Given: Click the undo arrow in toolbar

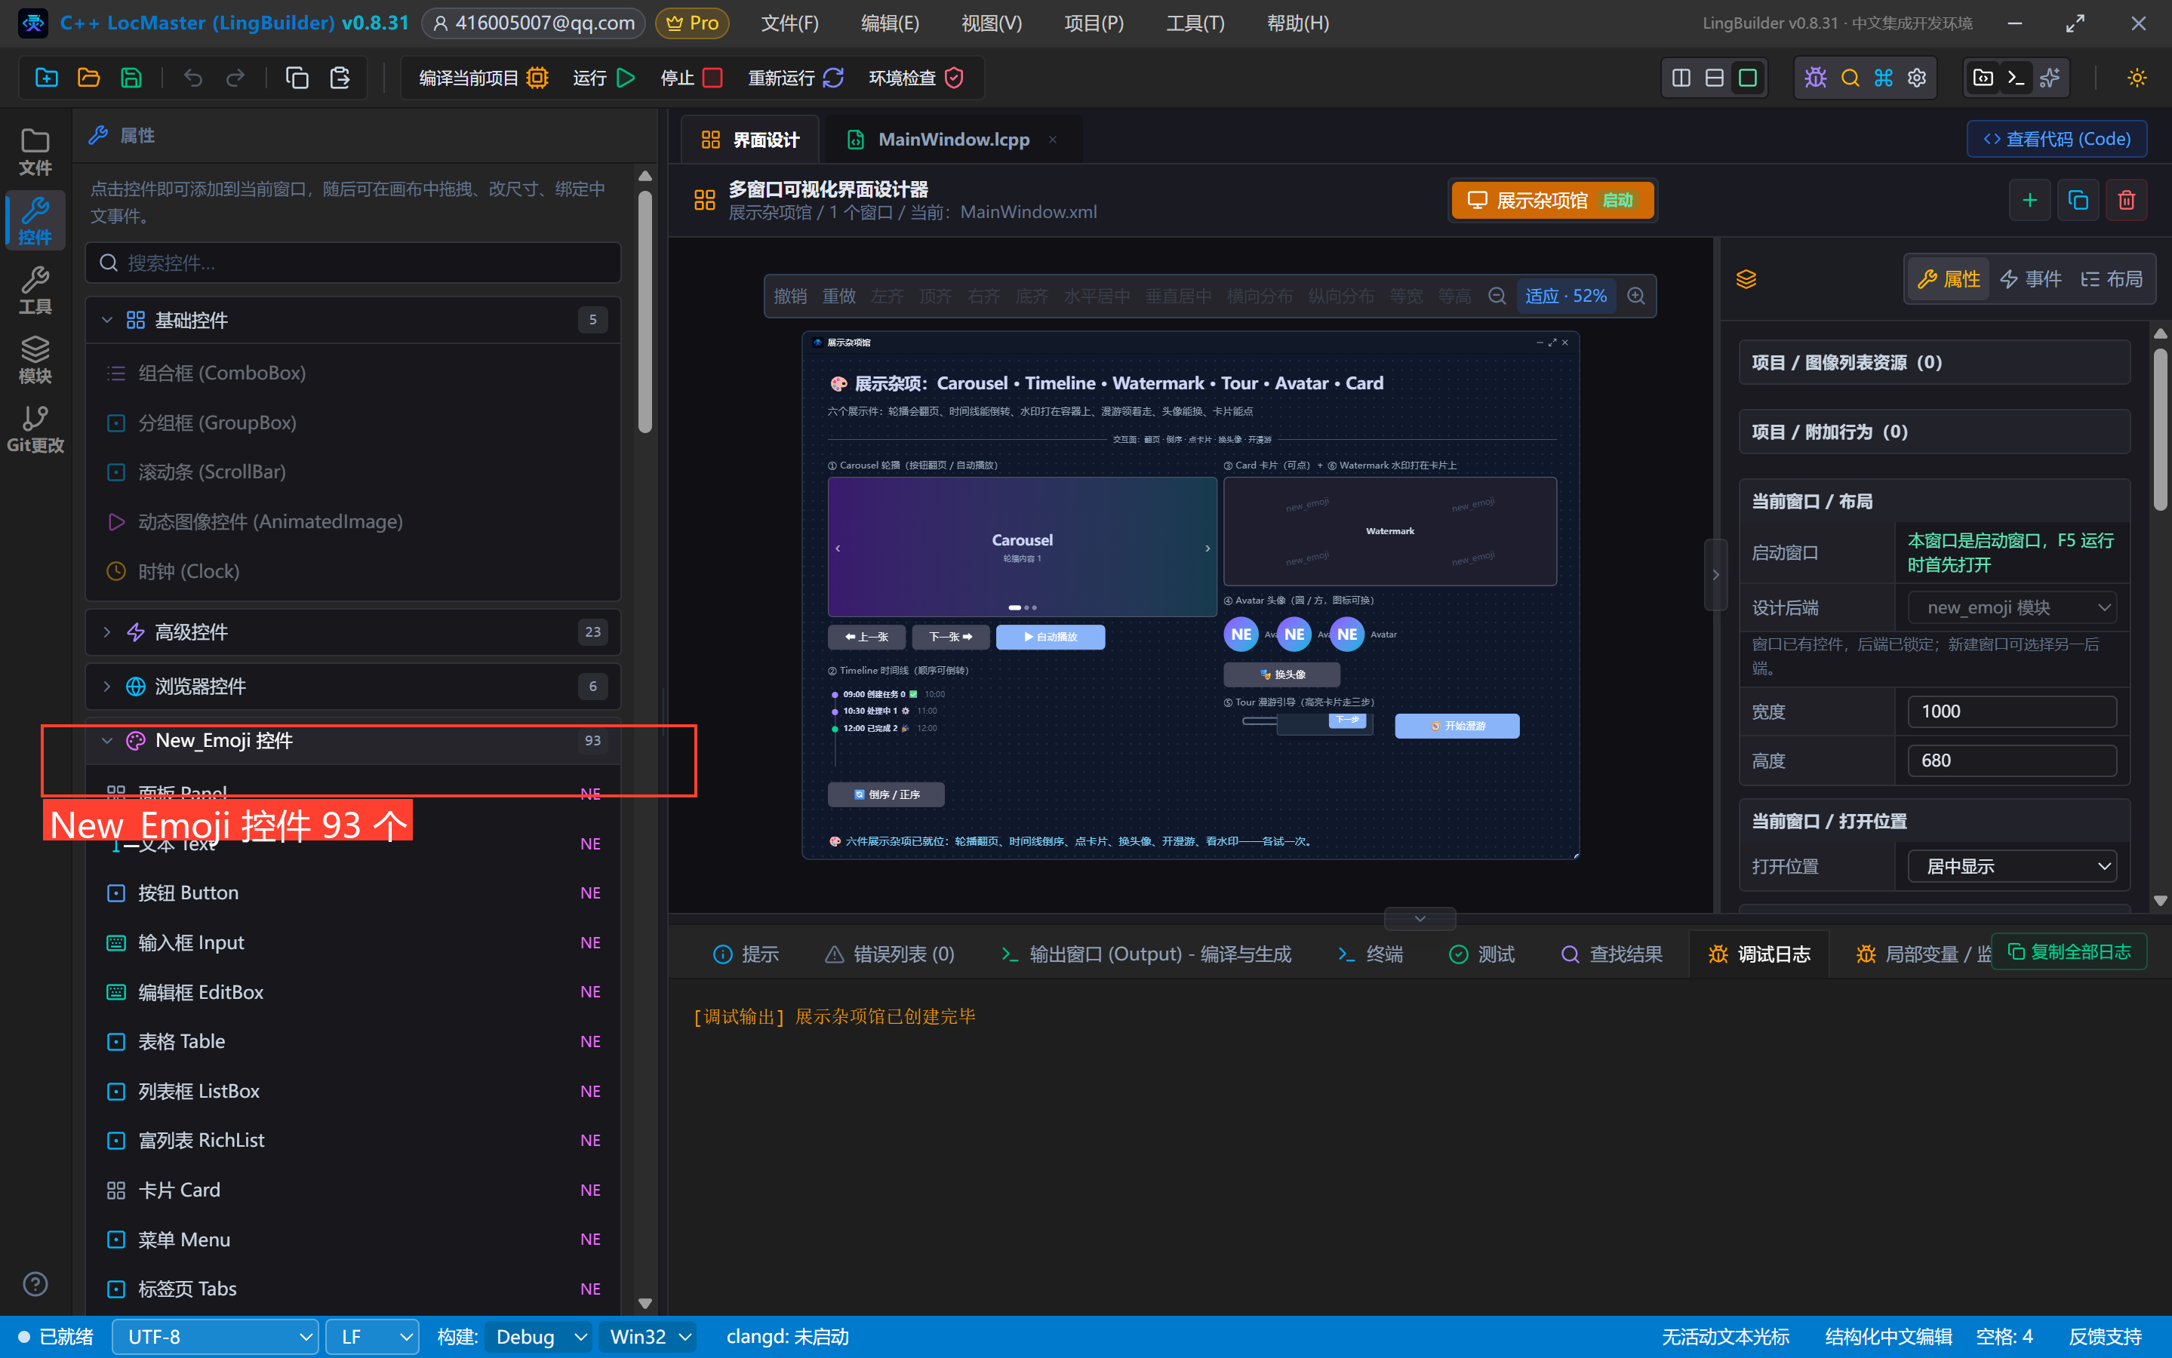Looking at the screenshot, I should pyautogui.click(x=193, y=78).
